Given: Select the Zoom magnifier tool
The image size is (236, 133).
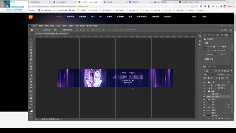Looking at the screenshot, I should click(31, 101).
